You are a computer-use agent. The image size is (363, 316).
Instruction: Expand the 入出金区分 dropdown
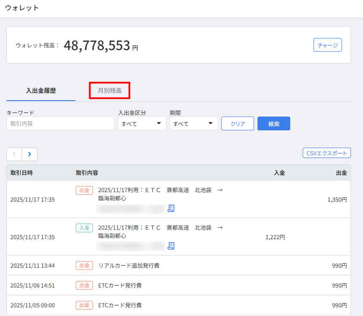pos(142,123)
